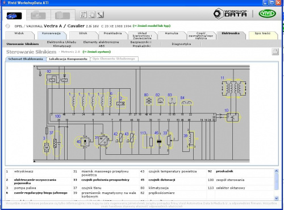
Task: Select speedometer symbol 82 in the diagram
Action: [161, 101]
